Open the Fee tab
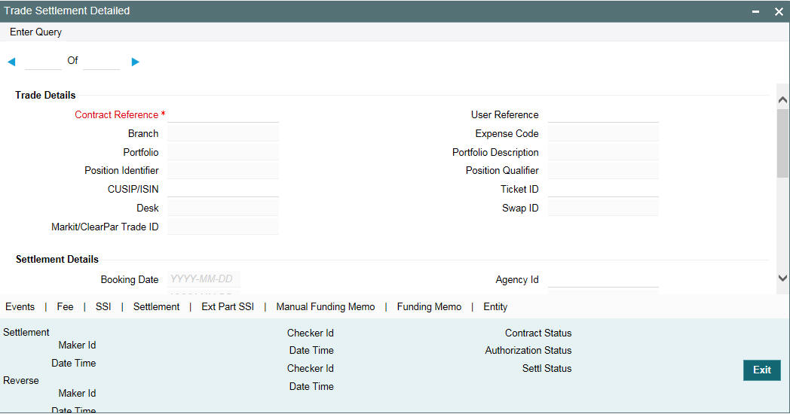 point(65,307)
